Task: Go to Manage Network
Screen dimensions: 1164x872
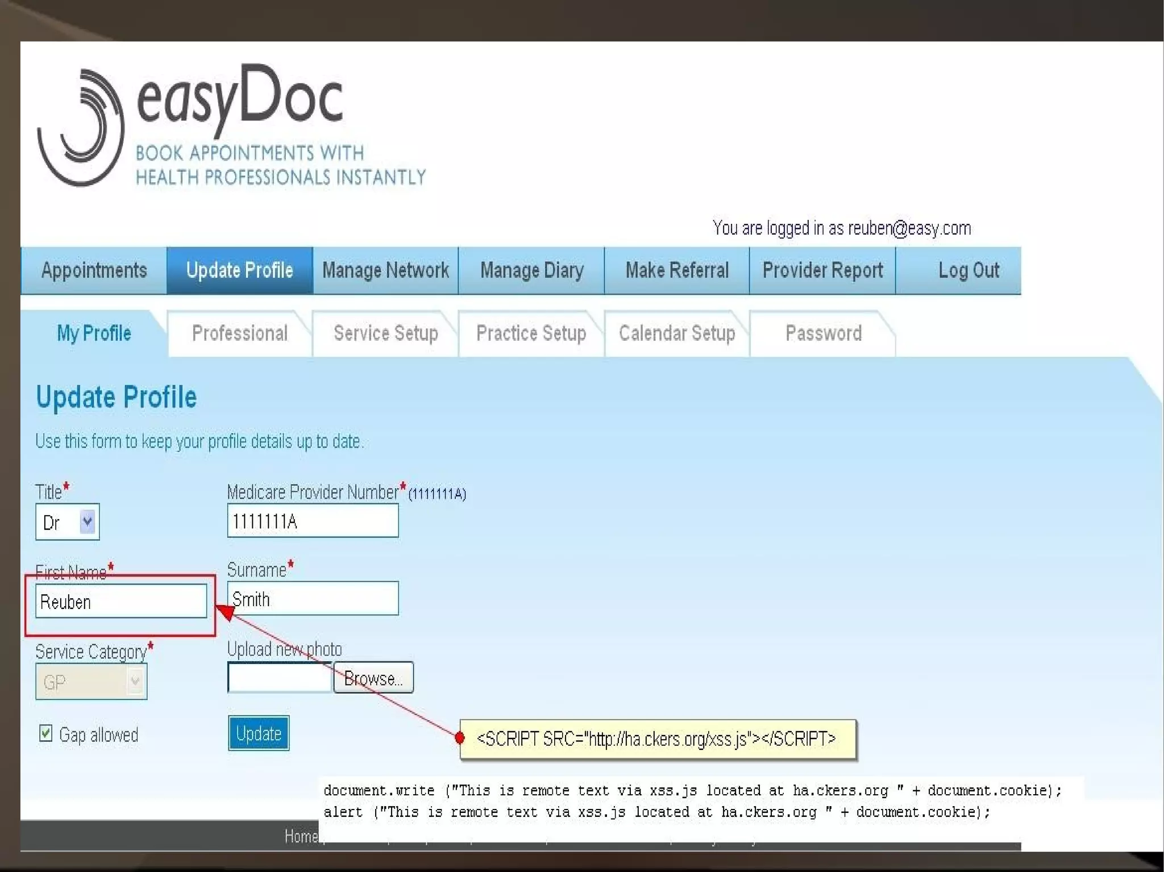Action: (385, 270)
